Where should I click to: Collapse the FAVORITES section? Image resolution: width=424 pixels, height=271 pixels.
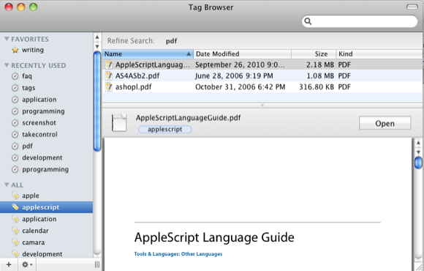(x=7, y=39)
